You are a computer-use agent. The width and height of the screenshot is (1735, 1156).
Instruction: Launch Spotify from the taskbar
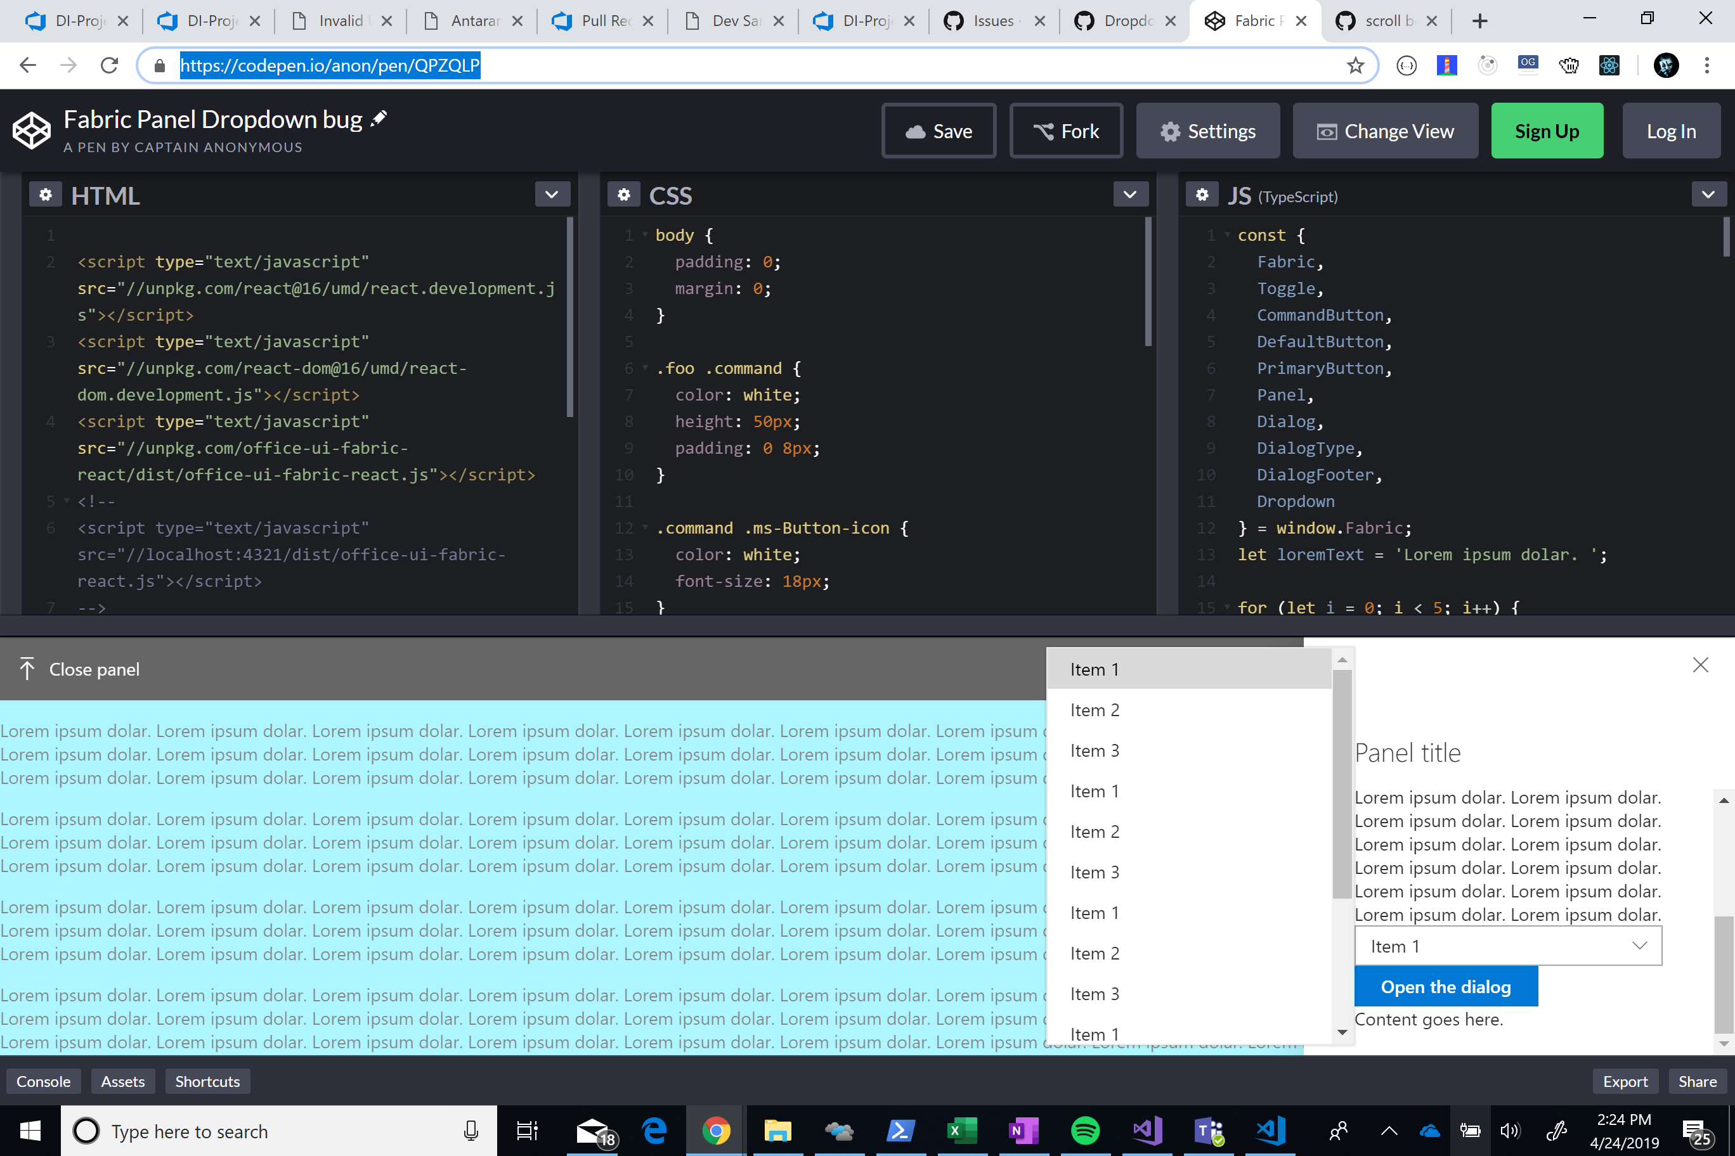point(1084,1130)
